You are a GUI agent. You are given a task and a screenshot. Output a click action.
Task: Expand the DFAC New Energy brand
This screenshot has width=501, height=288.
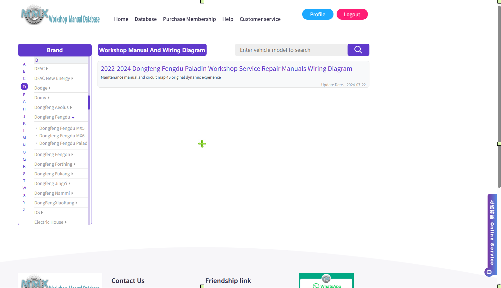coord(54,78)
